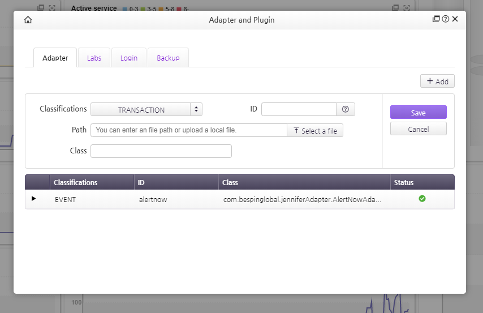Click the green status check for alertnow

[422, 199]
